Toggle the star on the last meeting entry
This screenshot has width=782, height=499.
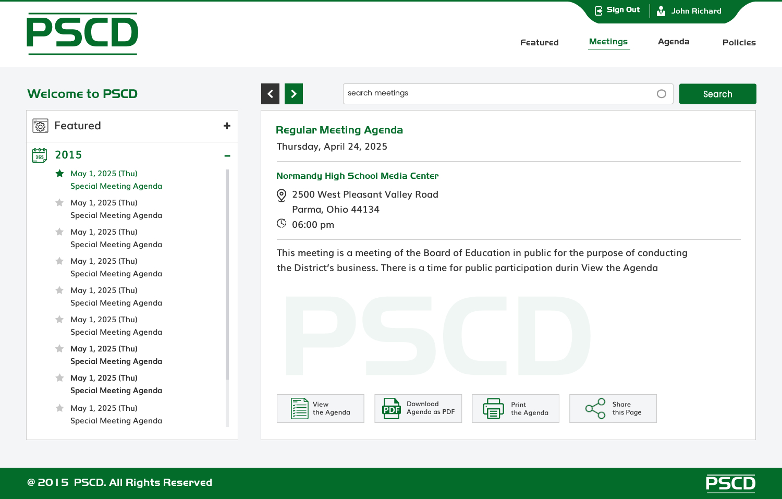(x=60, y=408)
